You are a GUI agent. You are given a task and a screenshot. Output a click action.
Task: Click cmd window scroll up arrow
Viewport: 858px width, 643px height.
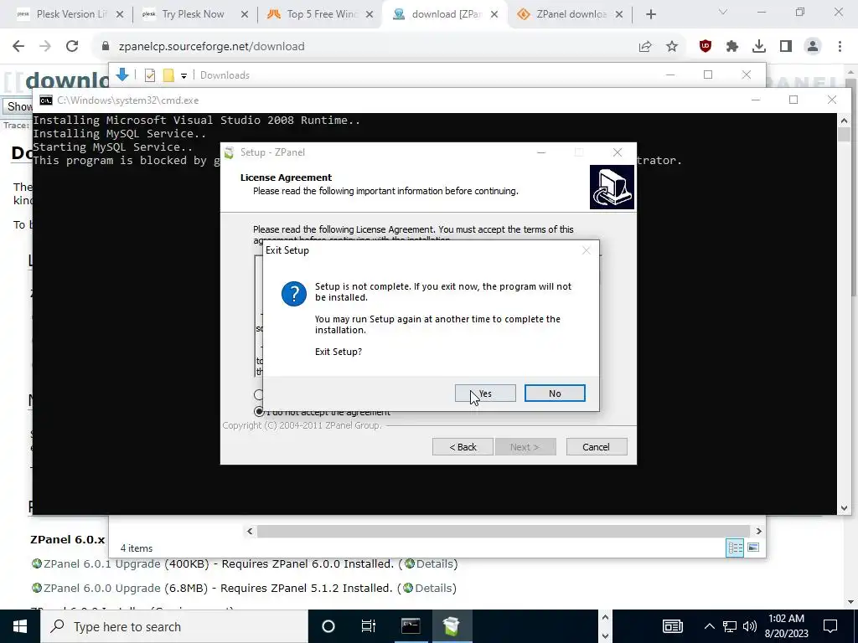(x=844, y=121)
